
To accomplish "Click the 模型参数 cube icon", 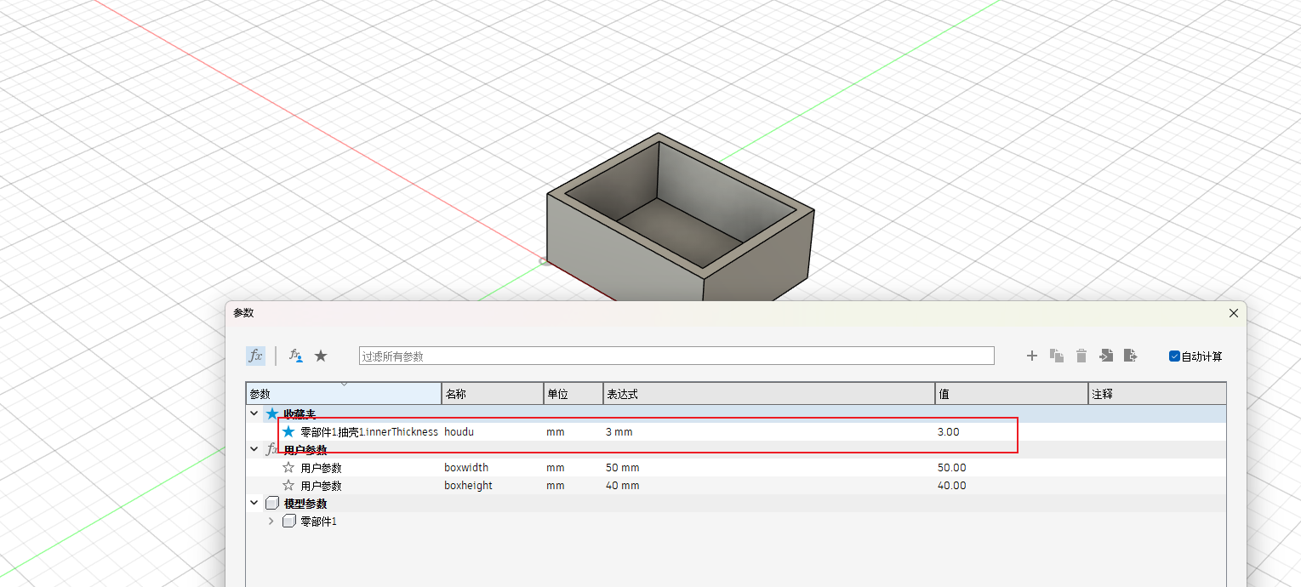I will click(x=272, y=503).
